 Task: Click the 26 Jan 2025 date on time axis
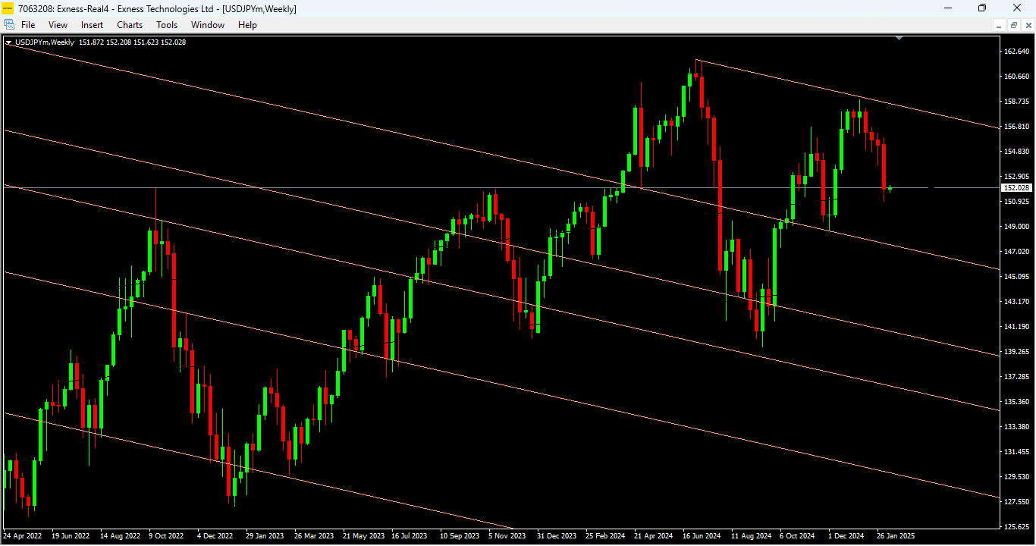pyautogui.click(x=896, y=536)
